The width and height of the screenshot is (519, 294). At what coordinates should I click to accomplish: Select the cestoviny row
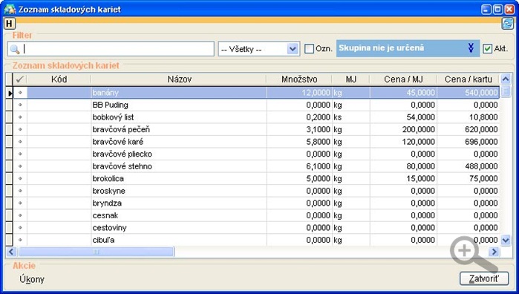[256, 227]
